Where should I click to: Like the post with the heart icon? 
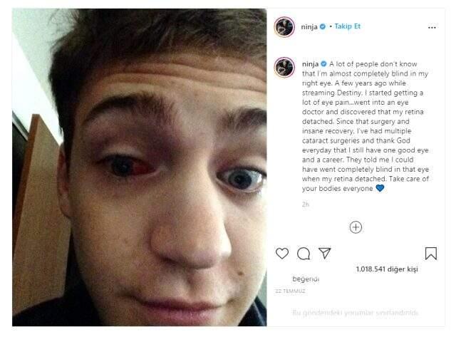pyautogui.click(x=282, y=253)
